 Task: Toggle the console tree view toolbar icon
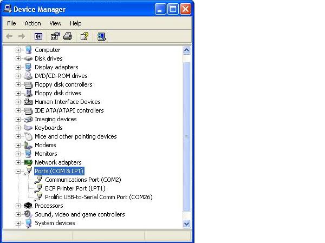(x=38, y=37)
